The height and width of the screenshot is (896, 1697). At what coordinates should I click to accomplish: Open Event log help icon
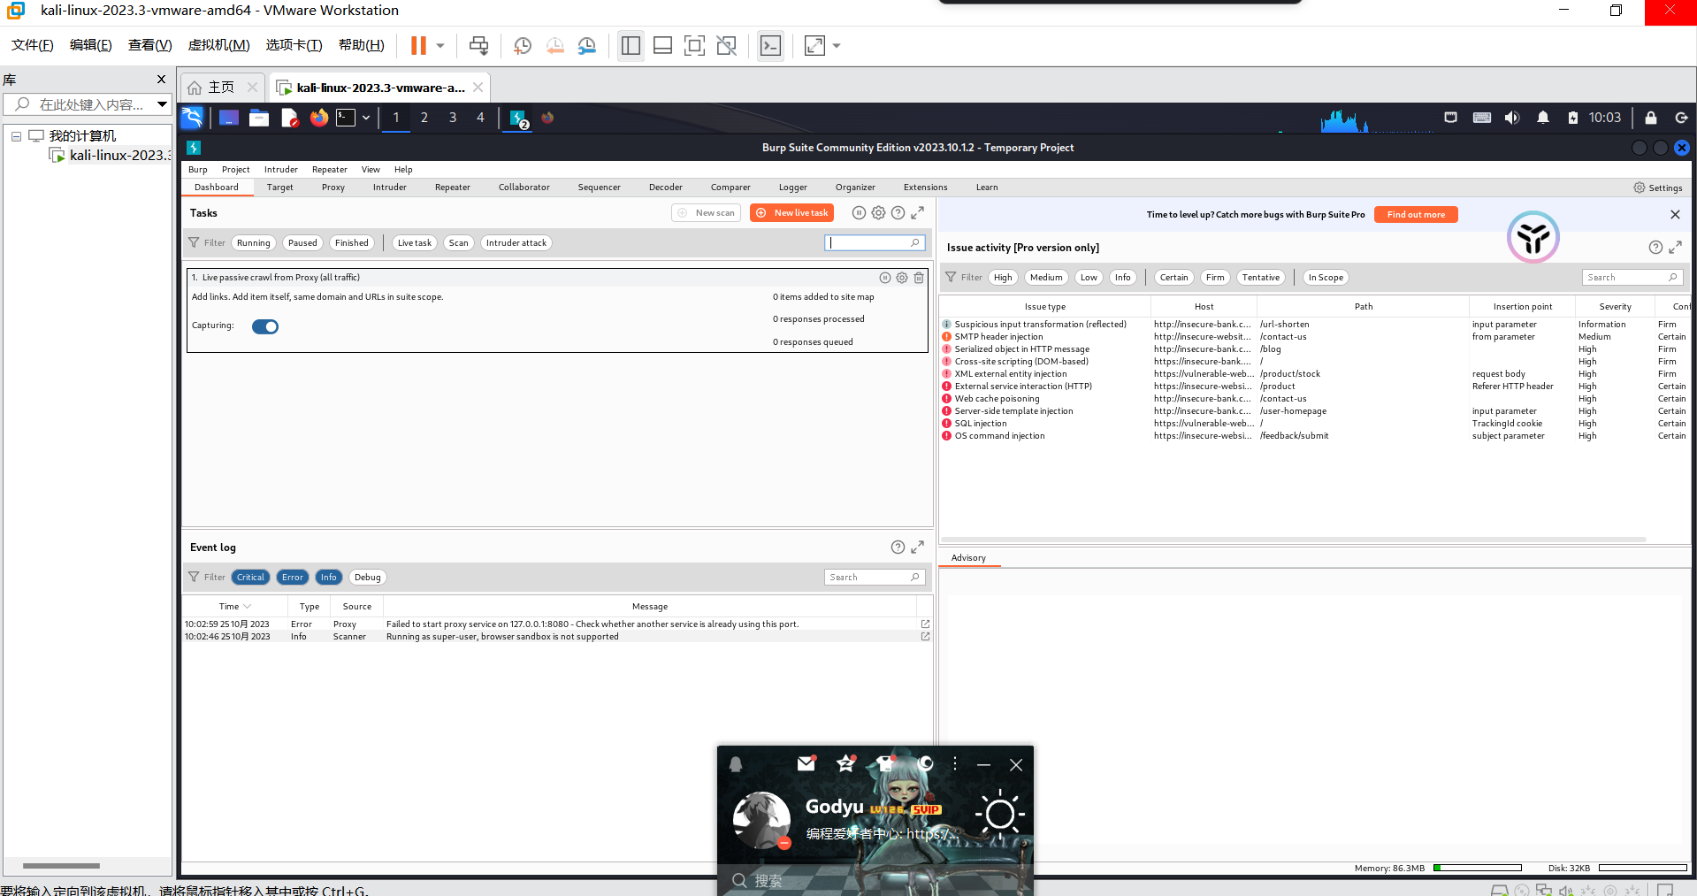[898, 548]
